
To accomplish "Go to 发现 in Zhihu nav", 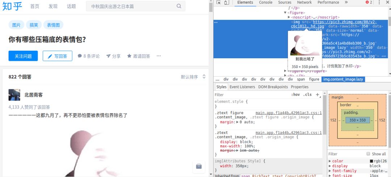I will click(x=53, y=6).
